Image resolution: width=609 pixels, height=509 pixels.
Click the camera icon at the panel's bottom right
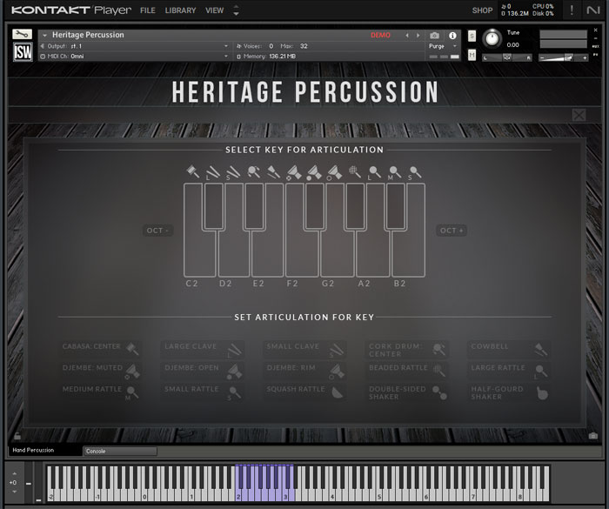[x=592, y=436]
